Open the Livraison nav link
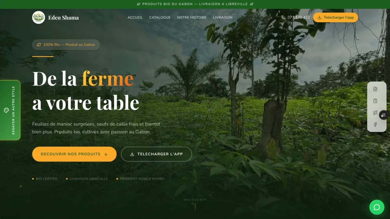Screen dimensions: 390x219 click(x=223, y=18)
